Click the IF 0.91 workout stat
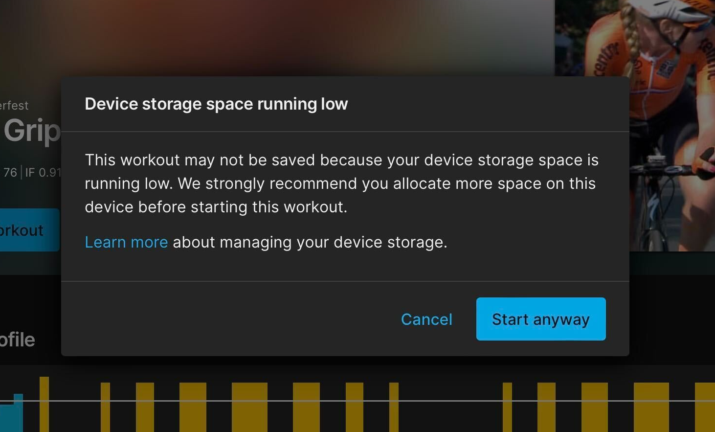The image size is (715, 432). coord(43,173)
